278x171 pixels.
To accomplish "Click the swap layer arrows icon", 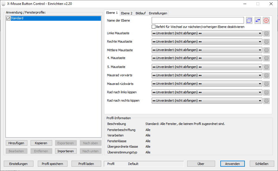I will (x=258, y=20).
